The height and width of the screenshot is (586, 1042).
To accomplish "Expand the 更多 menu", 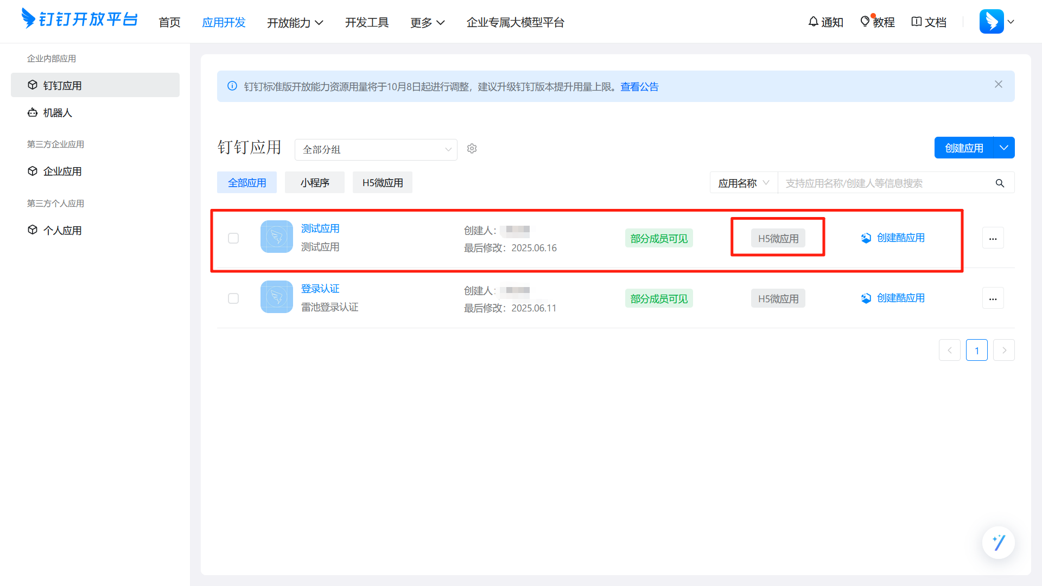I will [427, 22].
